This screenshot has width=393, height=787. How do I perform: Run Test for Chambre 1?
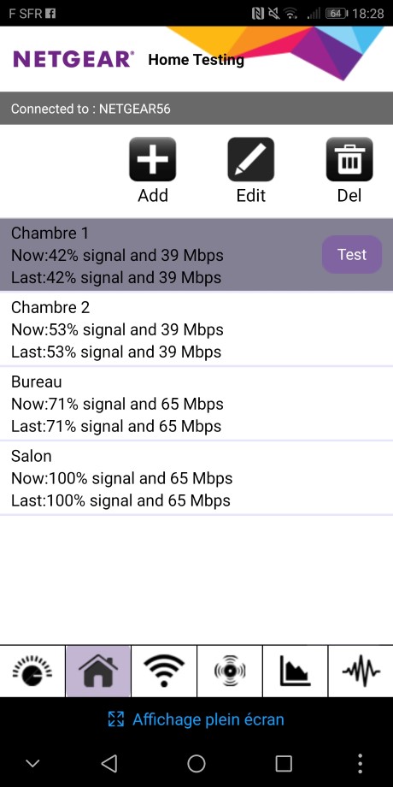pyautogui.click(x=352, y=254)
